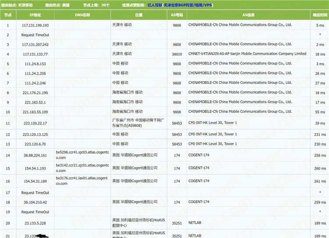This screenshot has width=329, height=238.
Task: Click location 美国 华盛顿Cogent通信公司 in node 14 row
Action: 135,155
